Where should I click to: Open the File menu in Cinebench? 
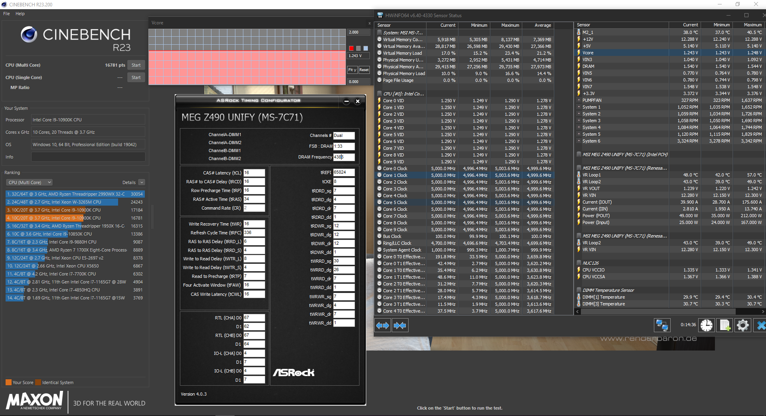[6, 14]
